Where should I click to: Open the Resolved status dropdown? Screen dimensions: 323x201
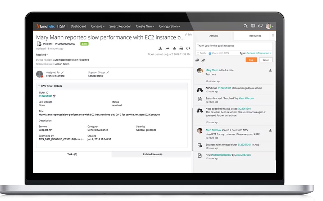pos(42,55)
